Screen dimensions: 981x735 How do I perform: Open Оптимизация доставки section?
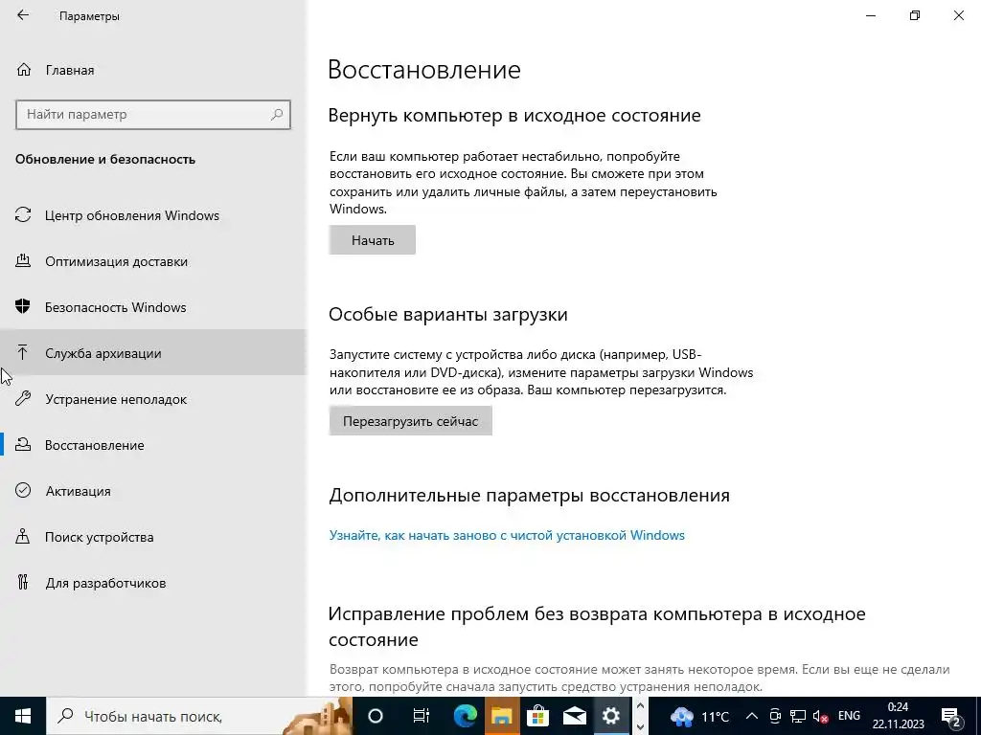(153, 261)
